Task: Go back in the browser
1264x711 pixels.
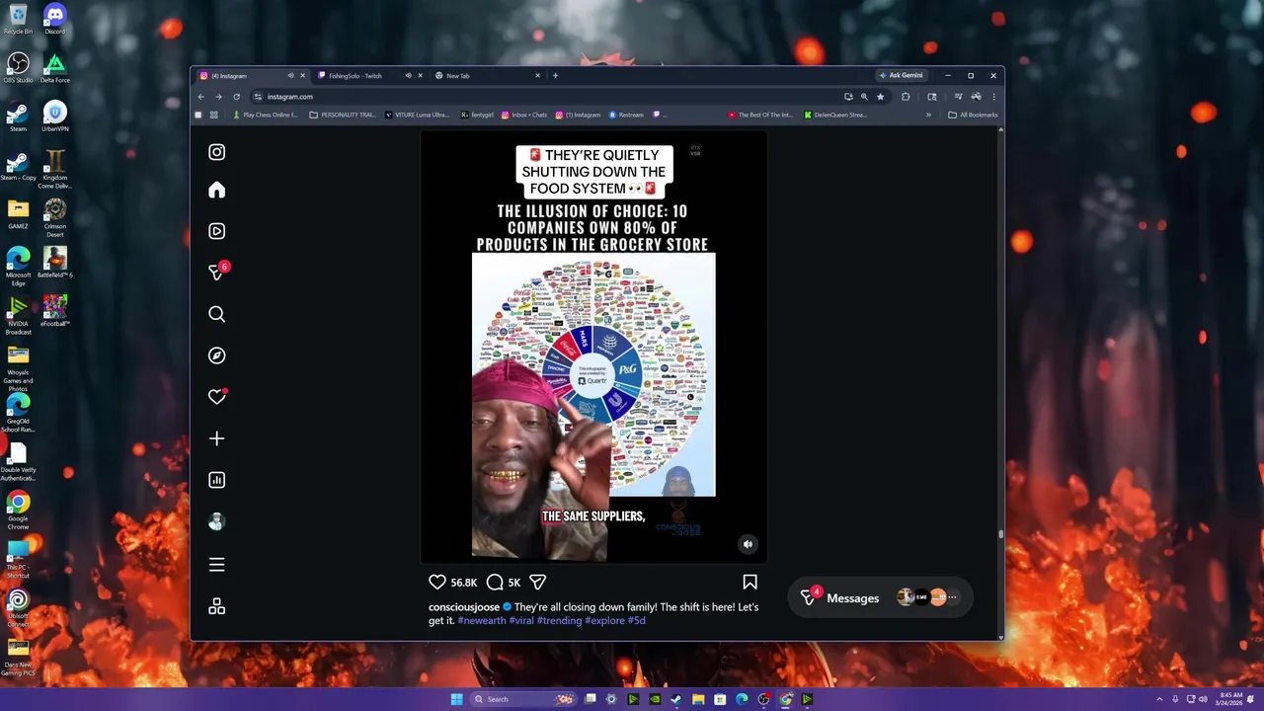Action: pos(200,97)
